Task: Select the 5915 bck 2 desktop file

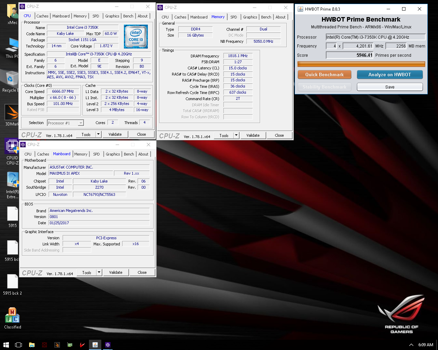Action: (13, 284)
